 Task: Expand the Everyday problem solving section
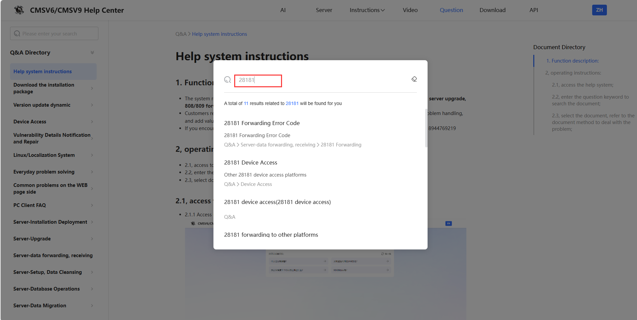54,172
